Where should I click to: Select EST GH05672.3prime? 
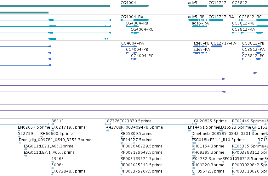tap(193, 174)
